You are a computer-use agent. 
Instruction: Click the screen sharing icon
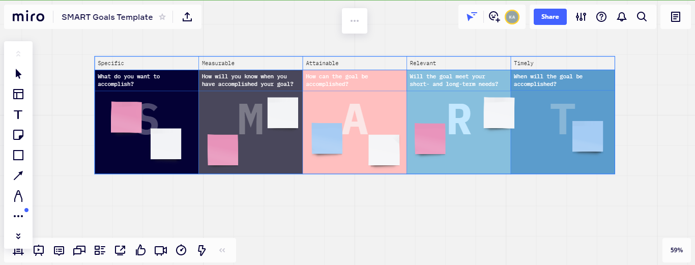point(120,250)
